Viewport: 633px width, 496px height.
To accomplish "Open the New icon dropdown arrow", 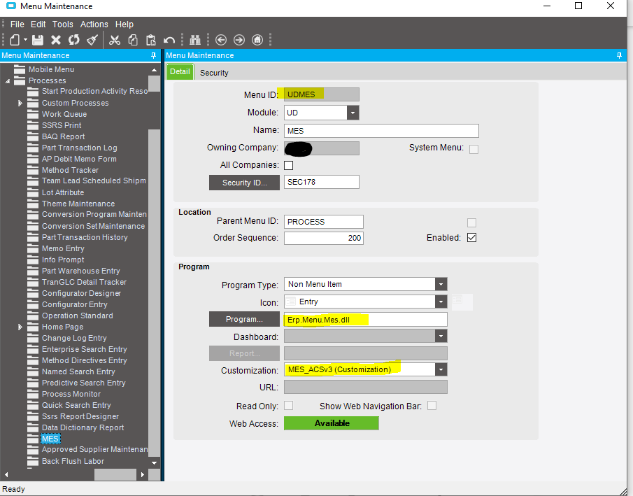I will tap(25, 40).
